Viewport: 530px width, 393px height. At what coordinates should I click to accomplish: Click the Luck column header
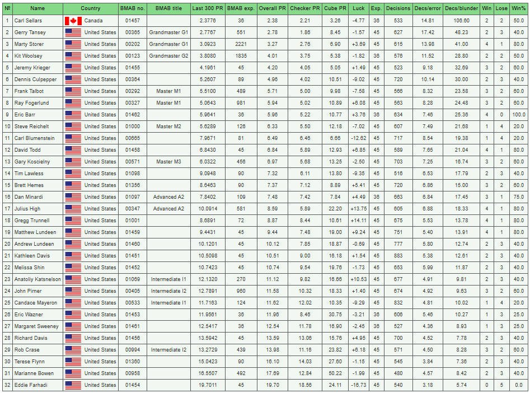(x=359, y=8)
